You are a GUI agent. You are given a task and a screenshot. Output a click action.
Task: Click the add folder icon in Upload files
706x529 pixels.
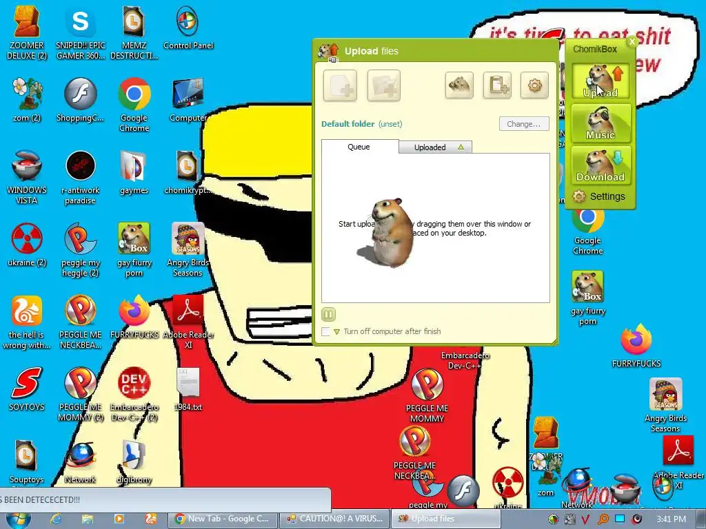pyautogui.click(x=383, y=85)
